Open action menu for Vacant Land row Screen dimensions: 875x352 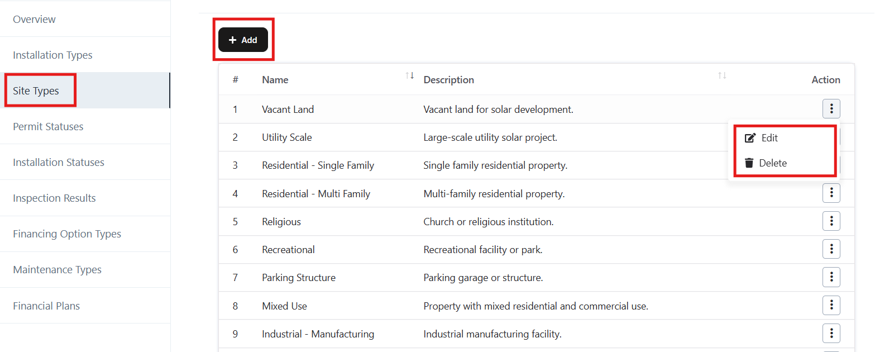831,109
